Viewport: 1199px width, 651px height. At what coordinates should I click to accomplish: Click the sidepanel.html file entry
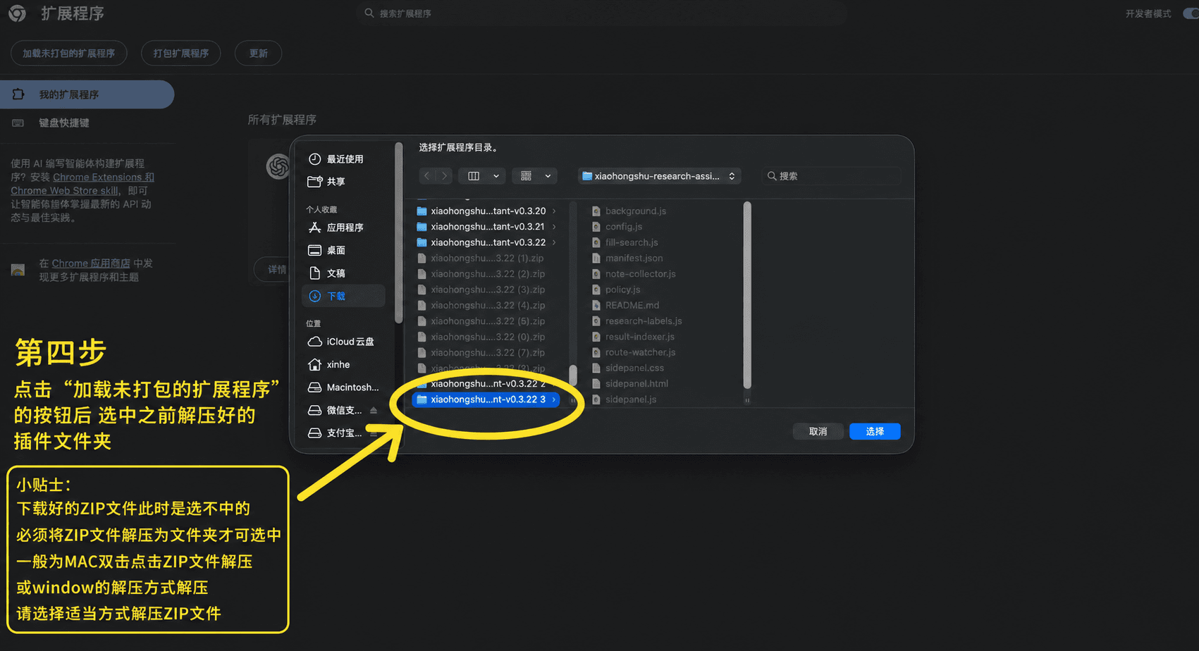[x=637, y=384]
